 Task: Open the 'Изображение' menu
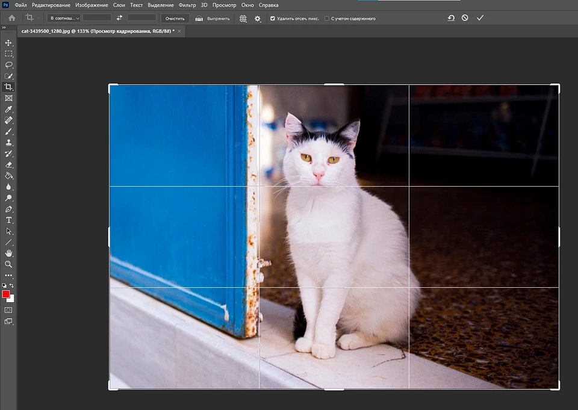pyautogui.click(x=92, y=5)
